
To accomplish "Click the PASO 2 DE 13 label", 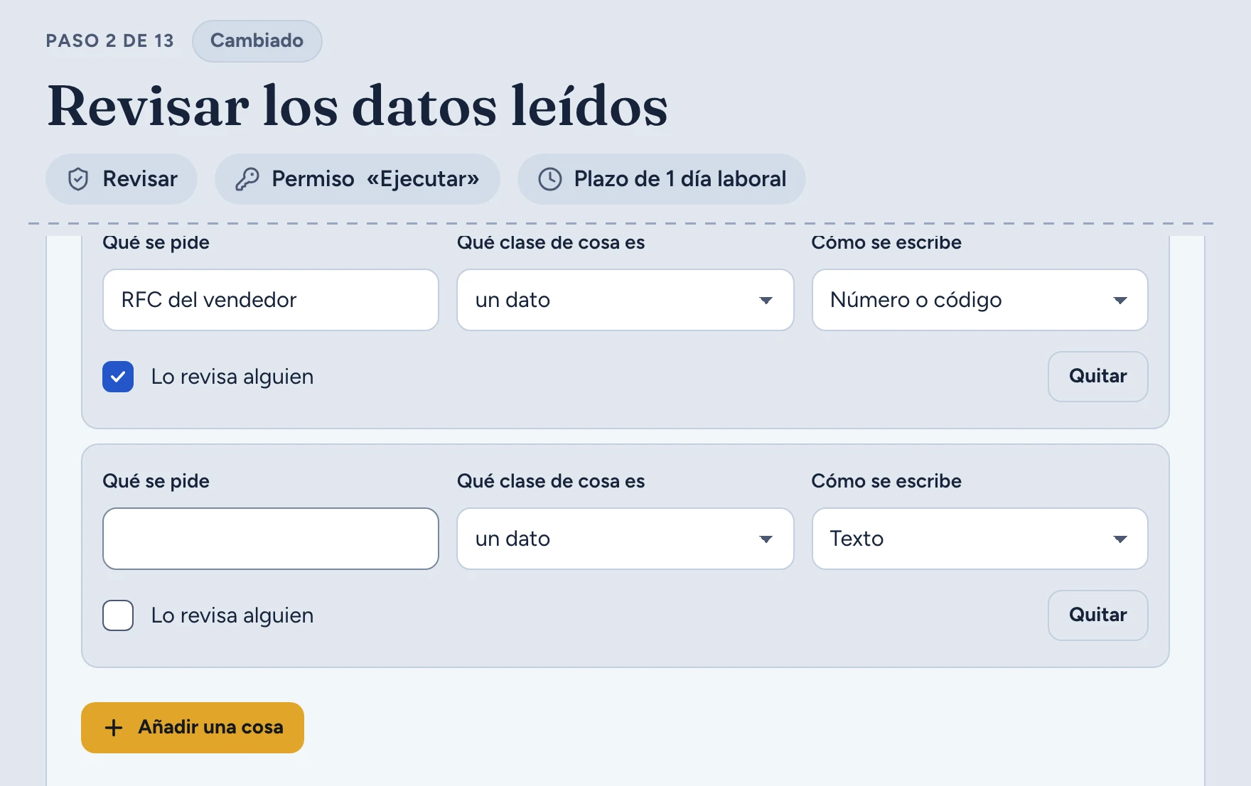I will 109,41.
